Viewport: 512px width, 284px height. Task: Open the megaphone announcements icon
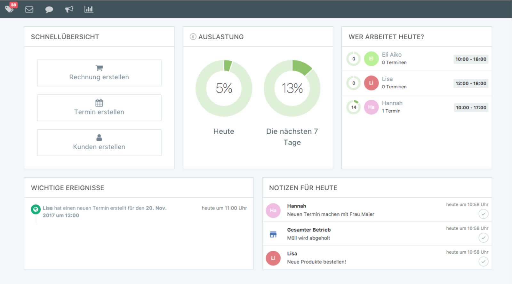[x=69, y=9]
